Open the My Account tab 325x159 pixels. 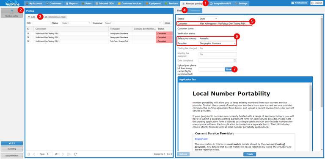(x=34, y=3)
